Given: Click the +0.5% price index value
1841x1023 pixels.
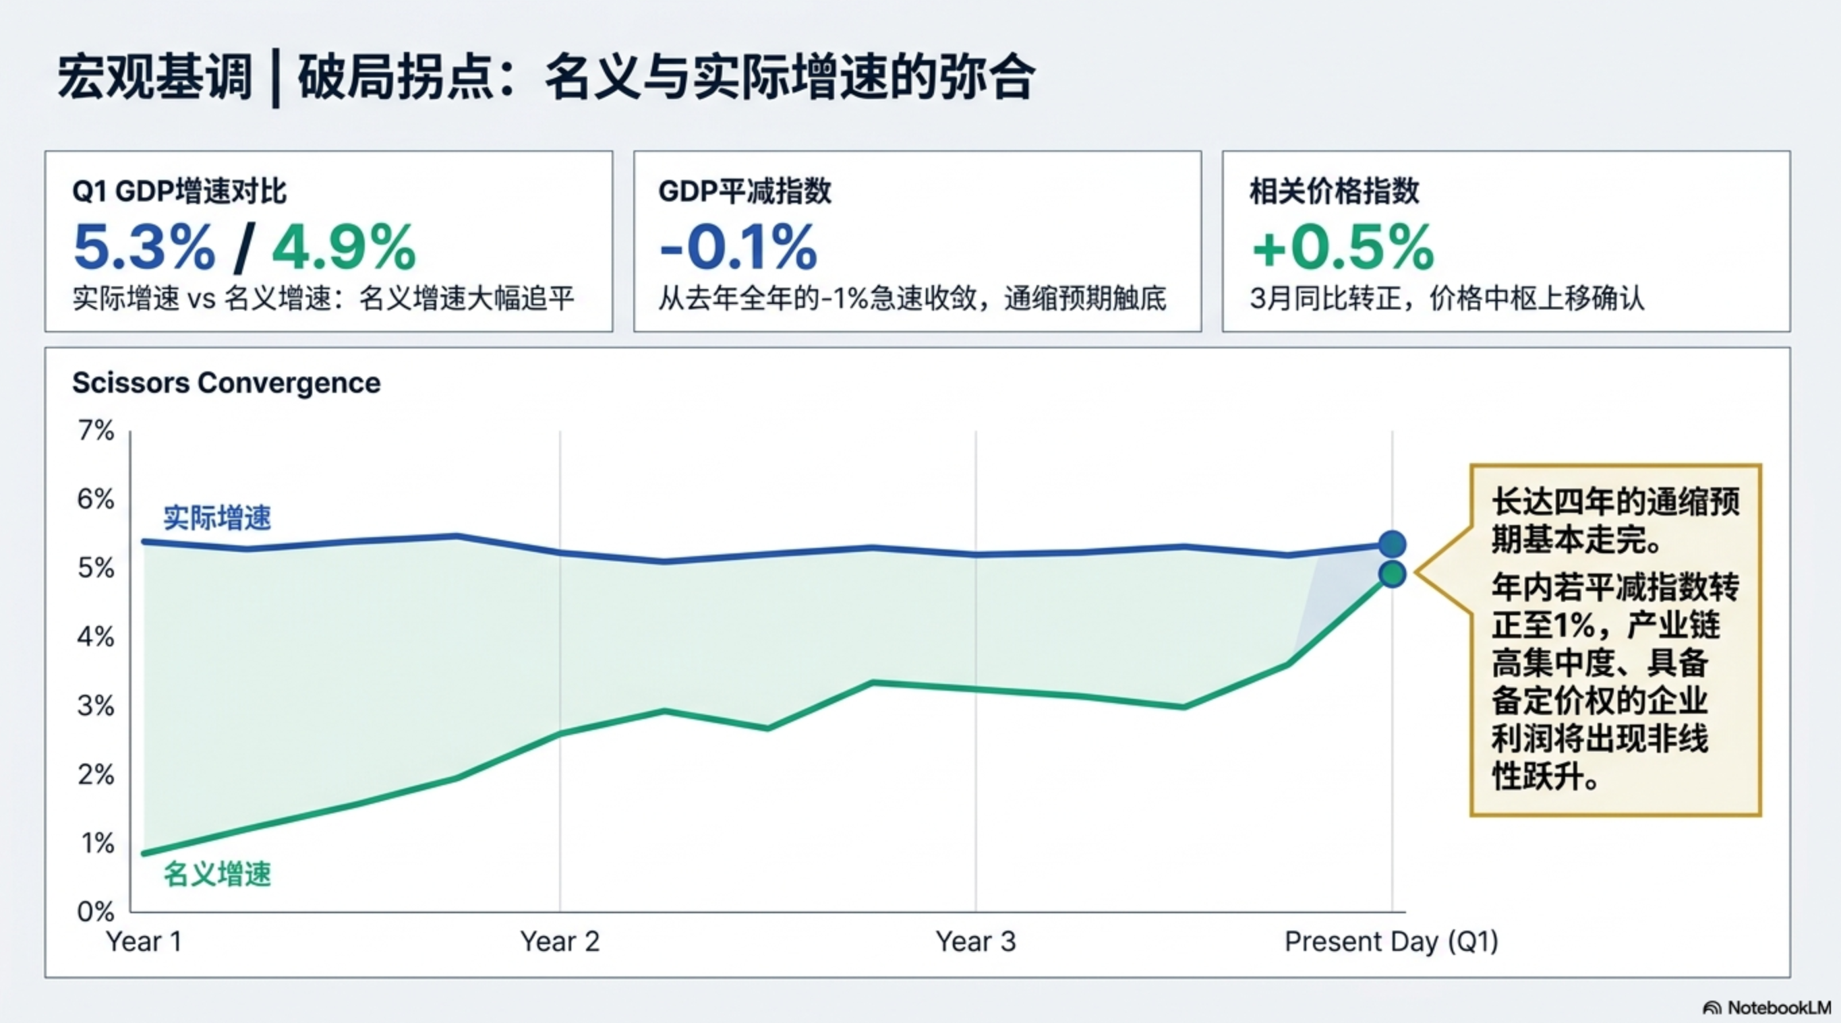Looking at the screenshot, I should point(1343,247).
